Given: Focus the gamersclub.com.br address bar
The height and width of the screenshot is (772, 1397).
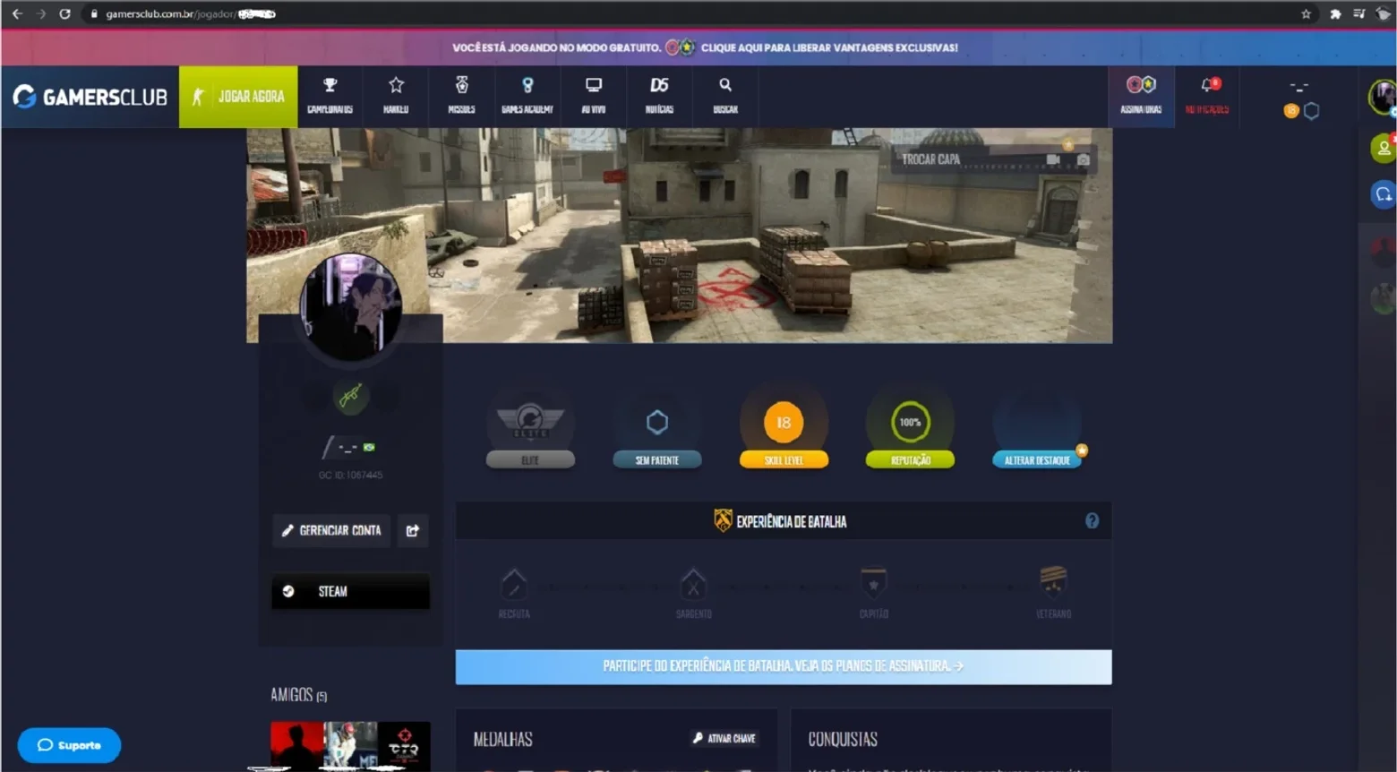Looking at the screenshot, I should 690,13.
